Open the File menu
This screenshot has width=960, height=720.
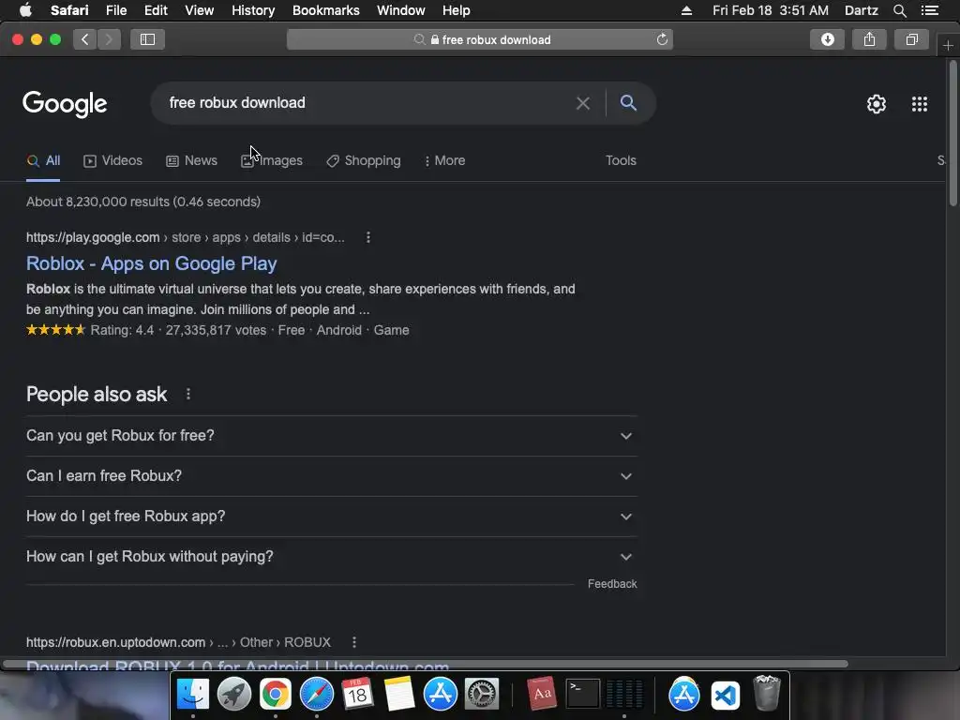click(x=115, y=10)
